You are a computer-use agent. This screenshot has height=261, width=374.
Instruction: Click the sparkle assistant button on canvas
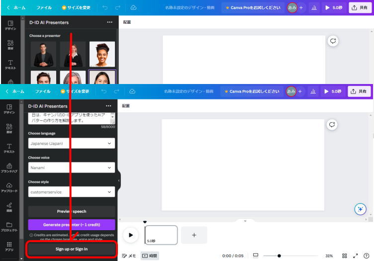pos(361,209)
